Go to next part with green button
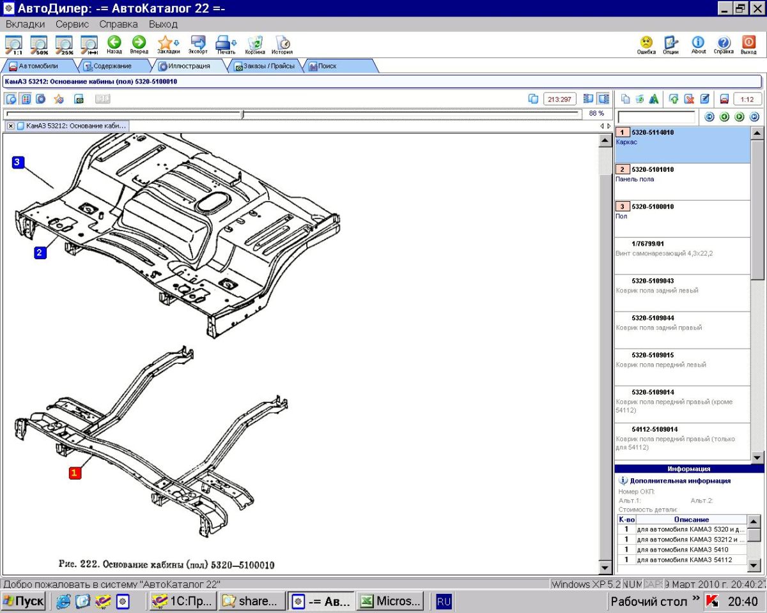Screen dimensions: 767x613 (x=739, y=117)
